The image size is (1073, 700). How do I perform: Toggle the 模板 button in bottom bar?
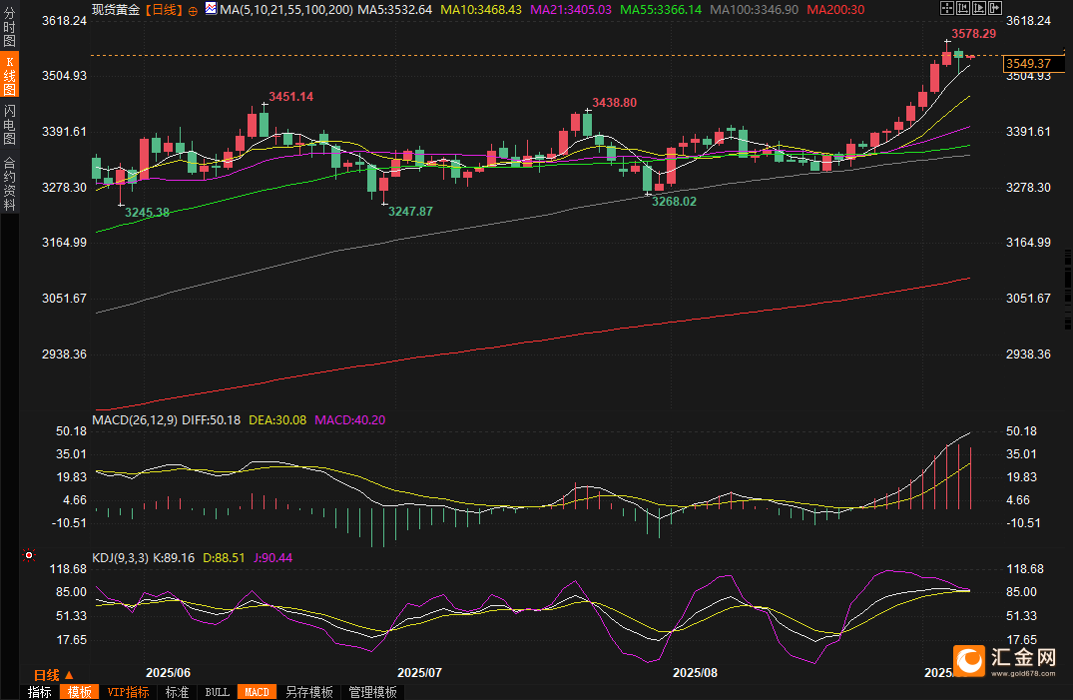[x=80, y=692]
